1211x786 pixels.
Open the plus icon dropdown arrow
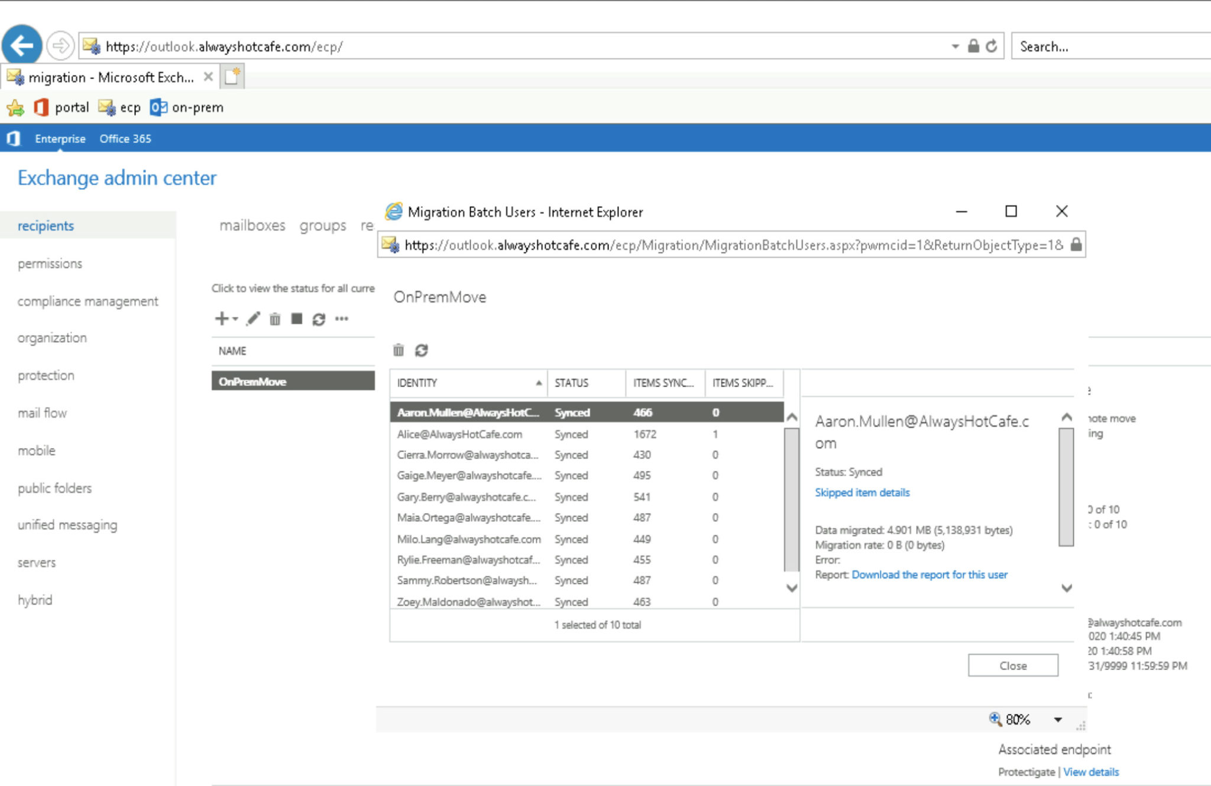(234, 319)
